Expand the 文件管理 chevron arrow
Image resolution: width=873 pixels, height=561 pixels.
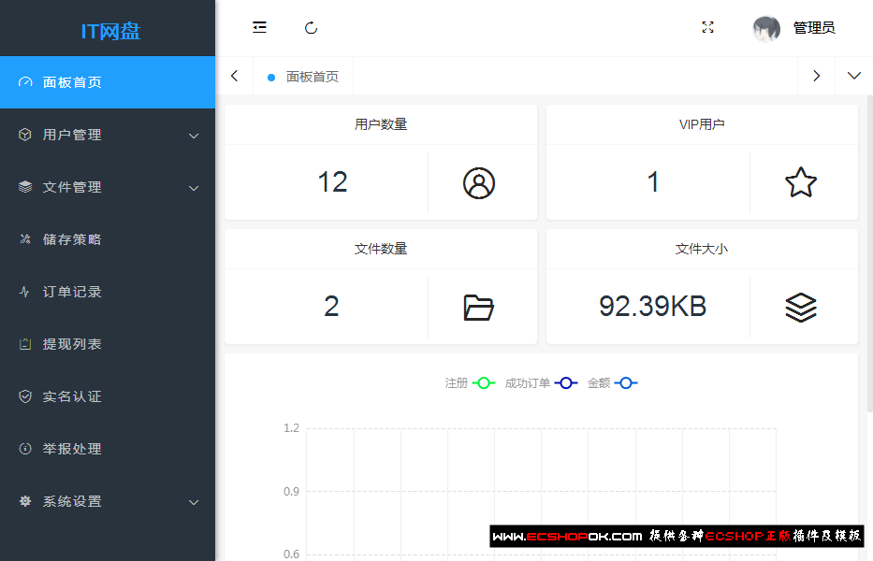pyautogui.click(x=193, y=188)
